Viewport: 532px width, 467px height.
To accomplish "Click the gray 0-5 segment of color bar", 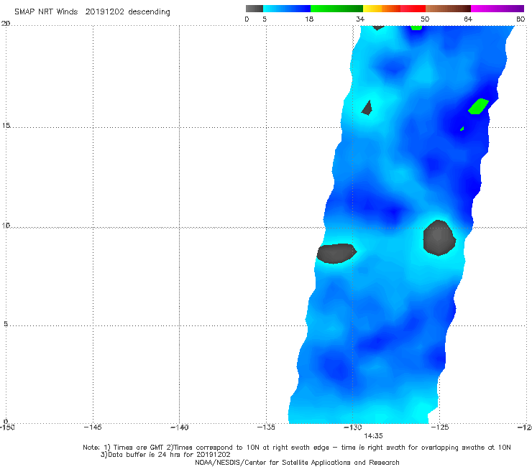I will (x=254, y=9).
